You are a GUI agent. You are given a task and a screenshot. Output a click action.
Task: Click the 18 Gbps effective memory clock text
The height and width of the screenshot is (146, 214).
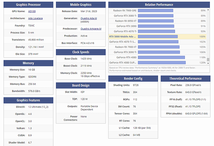click(90, 76)
